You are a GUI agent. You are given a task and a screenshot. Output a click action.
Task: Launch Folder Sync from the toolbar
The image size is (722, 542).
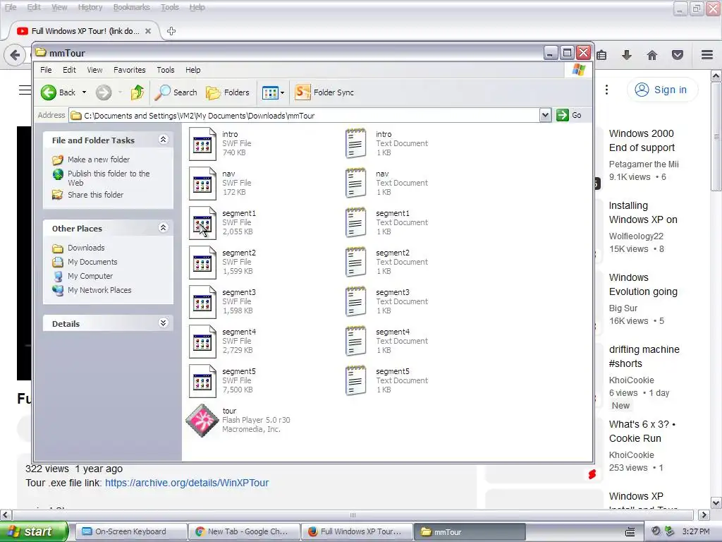click(x=324, y=92)
